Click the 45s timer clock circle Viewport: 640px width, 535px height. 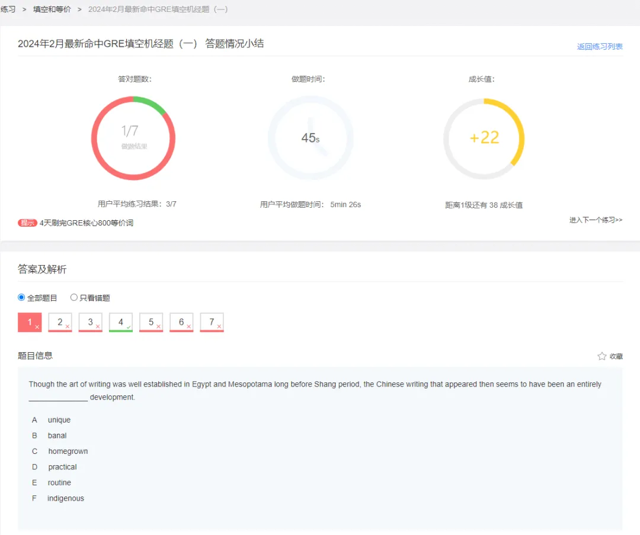pos(311,138)
